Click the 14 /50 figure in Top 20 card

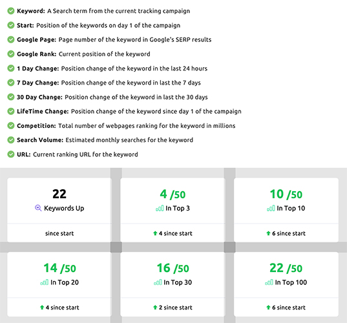[x=59, y=268]
